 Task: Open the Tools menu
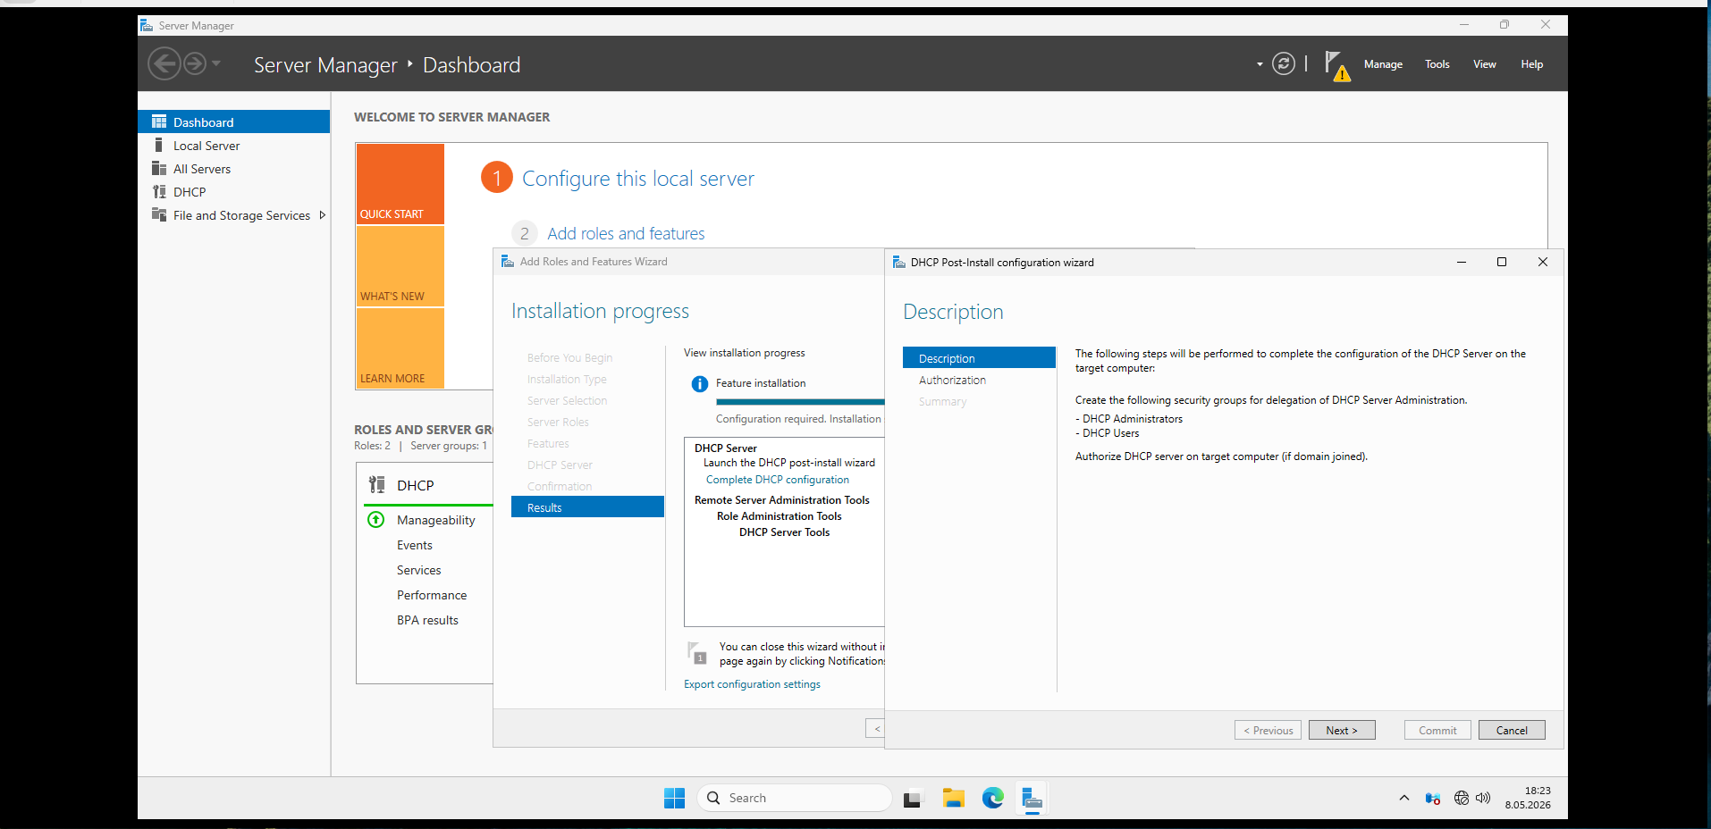tap(1437, 64)
